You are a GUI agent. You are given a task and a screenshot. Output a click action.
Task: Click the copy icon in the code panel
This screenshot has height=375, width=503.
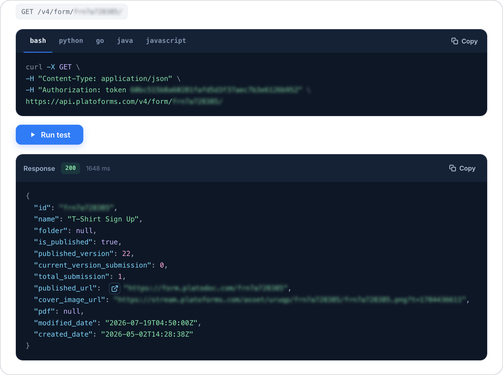click(x=454, y=41)
